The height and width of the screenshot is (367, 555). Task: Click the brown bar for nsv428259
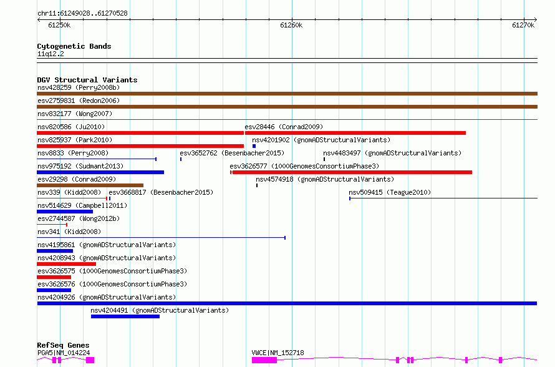(x=287, y=94)
